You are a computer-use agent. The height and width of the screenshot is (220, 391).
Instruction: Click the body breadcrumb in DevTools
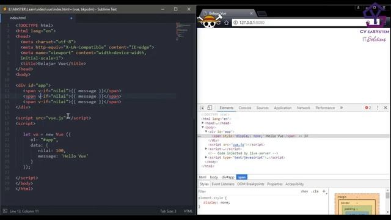coord(214,177)
